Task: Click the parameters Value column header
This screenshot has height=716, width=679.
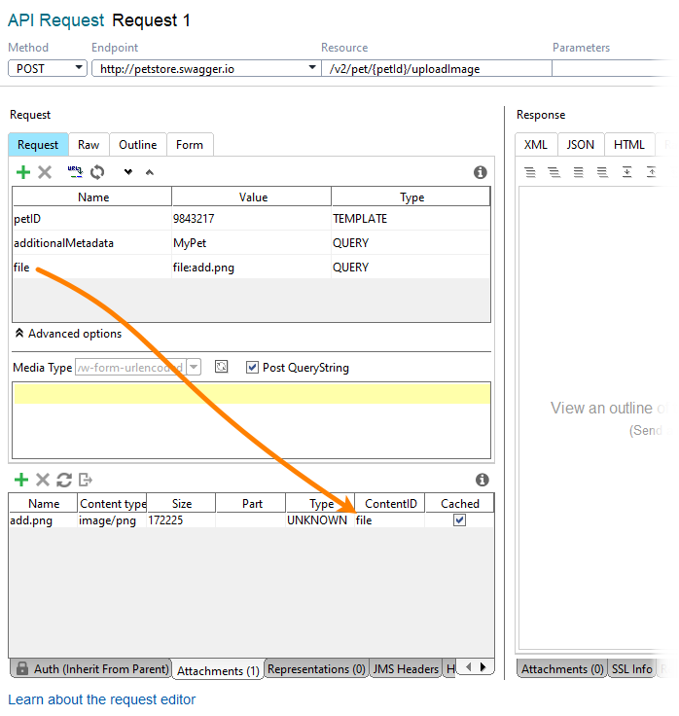Action: [252, 197]
